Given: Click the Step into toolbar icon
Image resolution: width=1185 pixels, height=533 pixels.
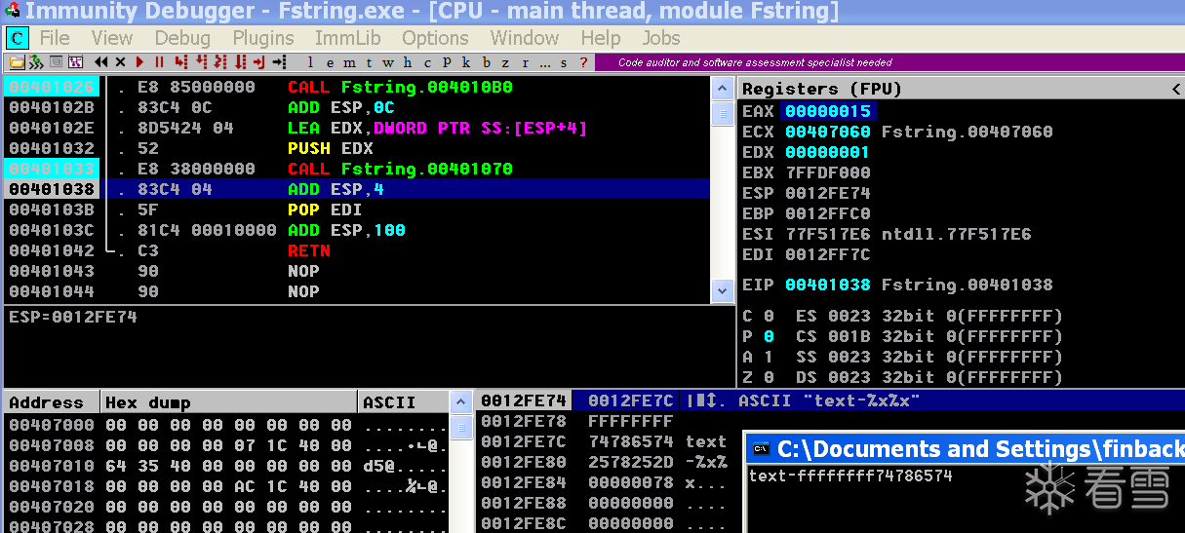Looking at the screenshot, I should coord(180,62).
